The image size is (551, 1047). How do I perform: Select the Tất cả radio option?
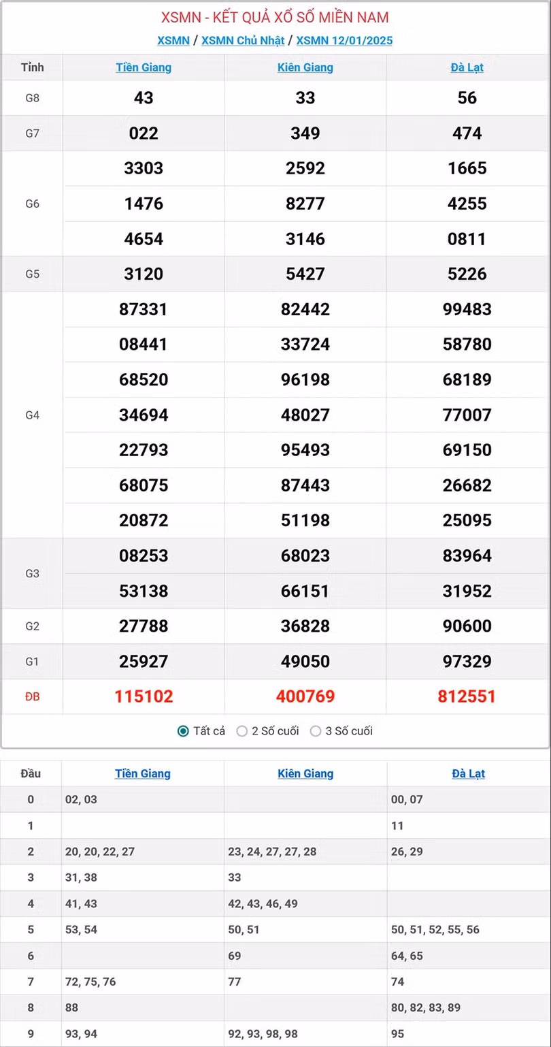pos(183,731)
